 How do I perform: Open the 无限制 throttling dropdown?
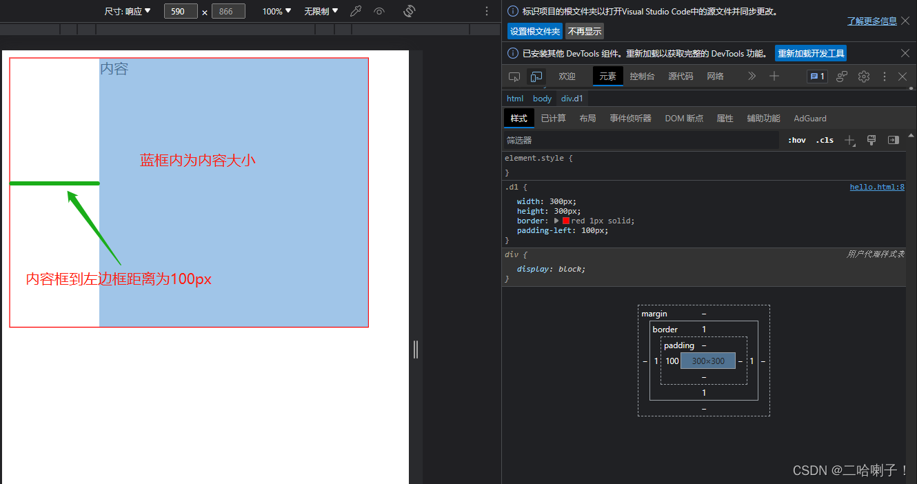321,11
